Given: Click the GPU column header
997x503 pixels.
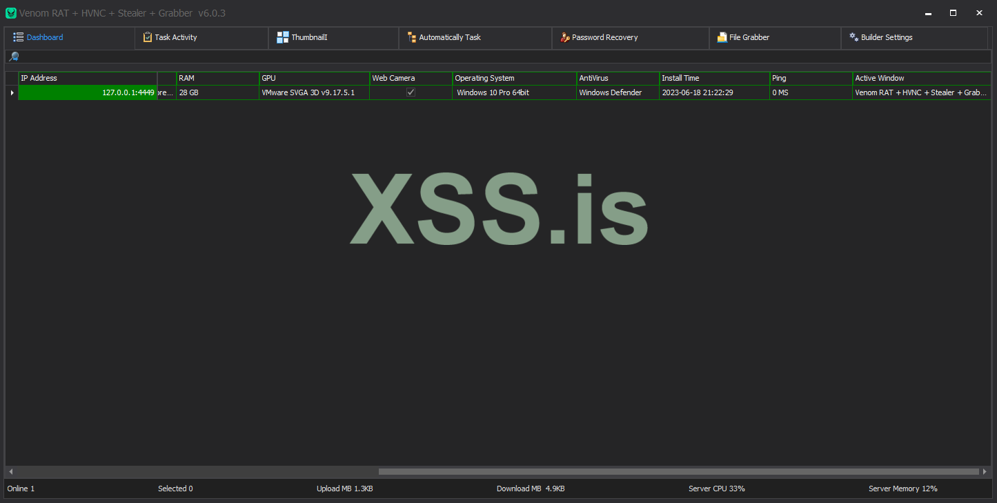Looking at the screenshot, I should 315,79.
